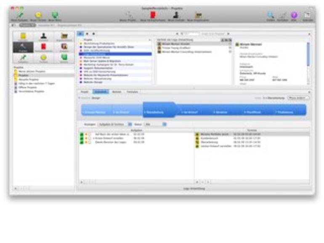This screenshot has width=324, height=243.
Task: Open the green notes module tile in the sidebar
Action: coord(64,58)
